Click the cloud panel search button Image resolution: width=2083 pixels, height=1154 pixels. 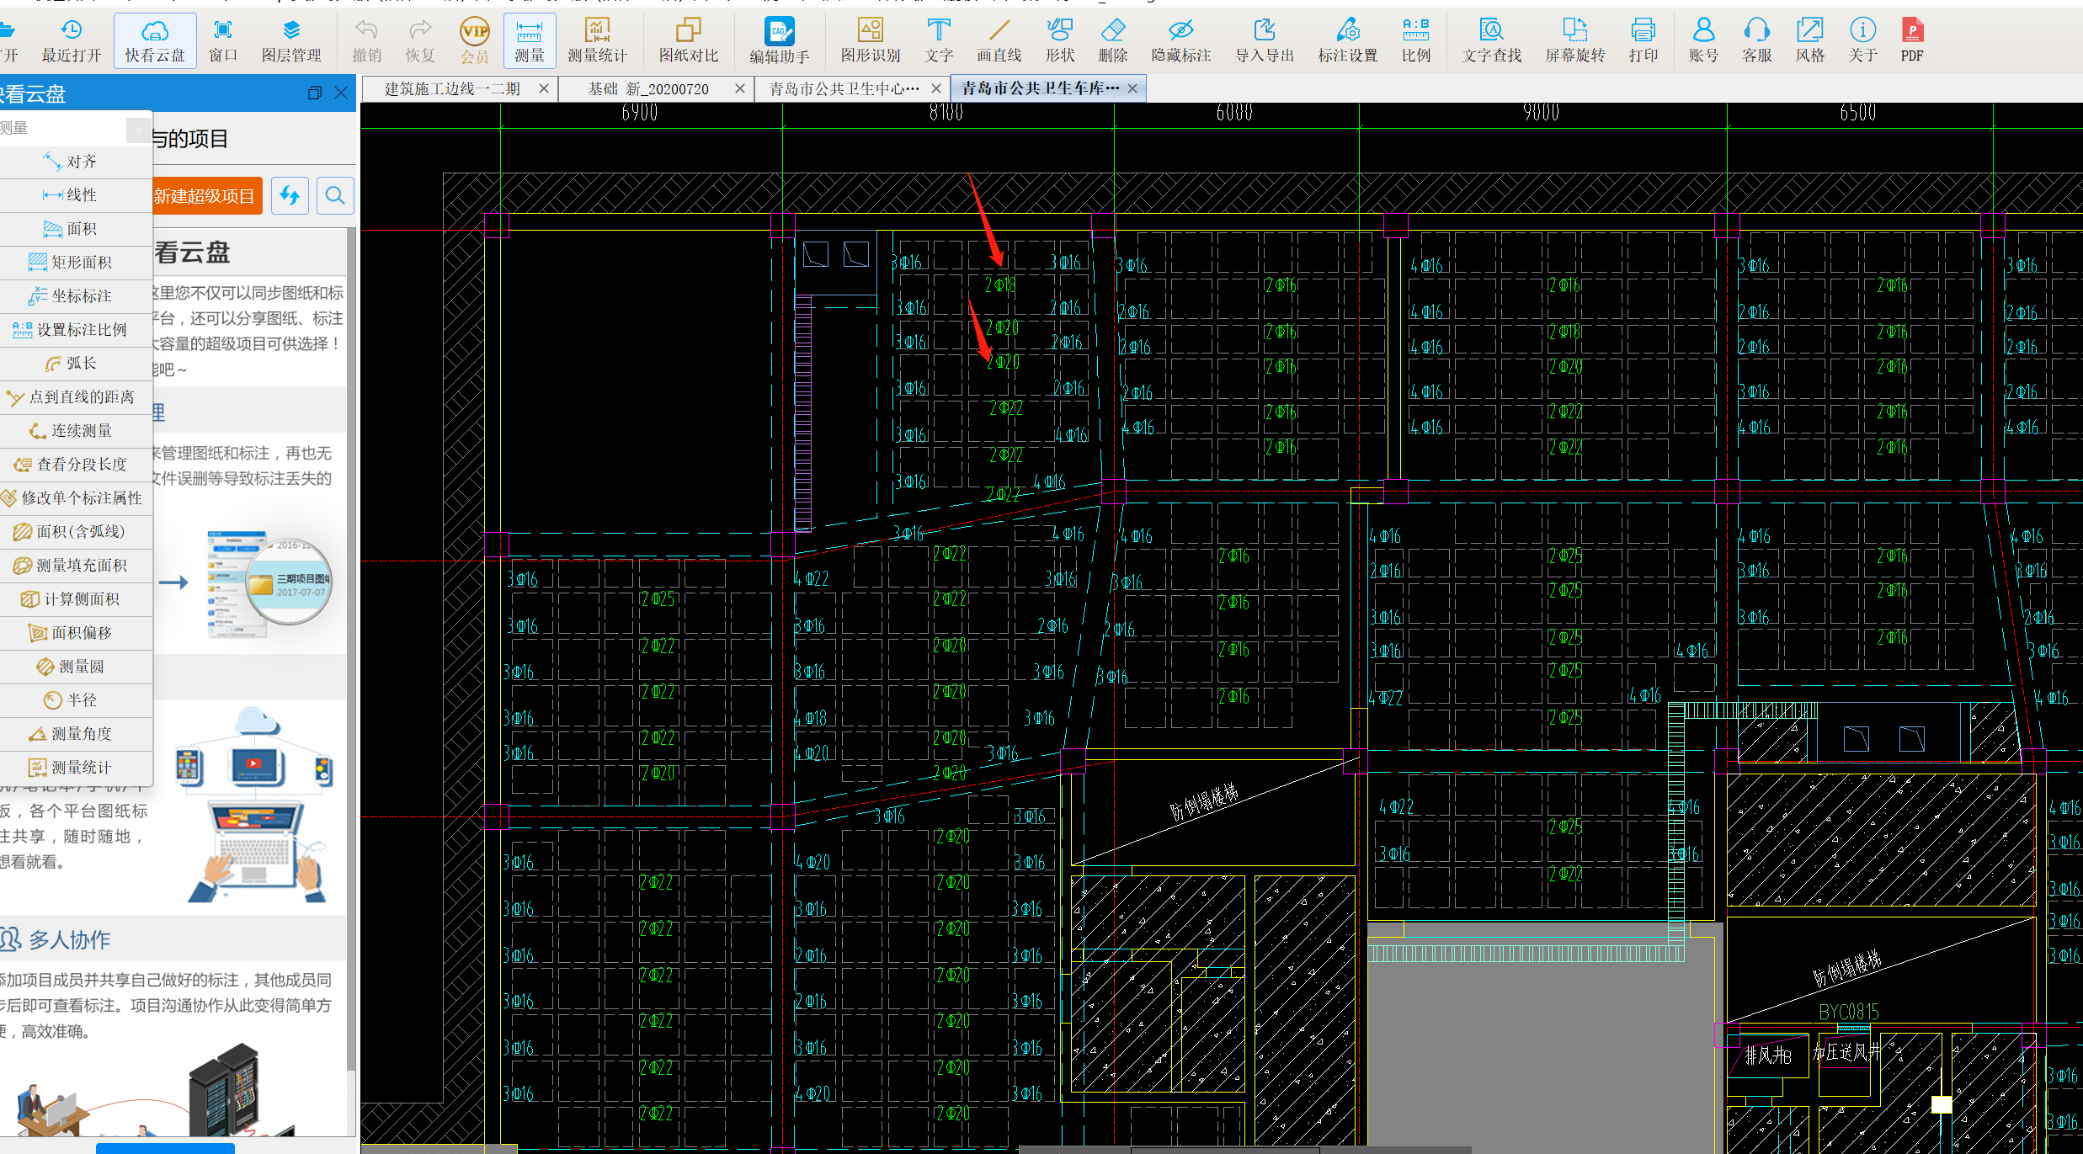[x=335, y=196]
